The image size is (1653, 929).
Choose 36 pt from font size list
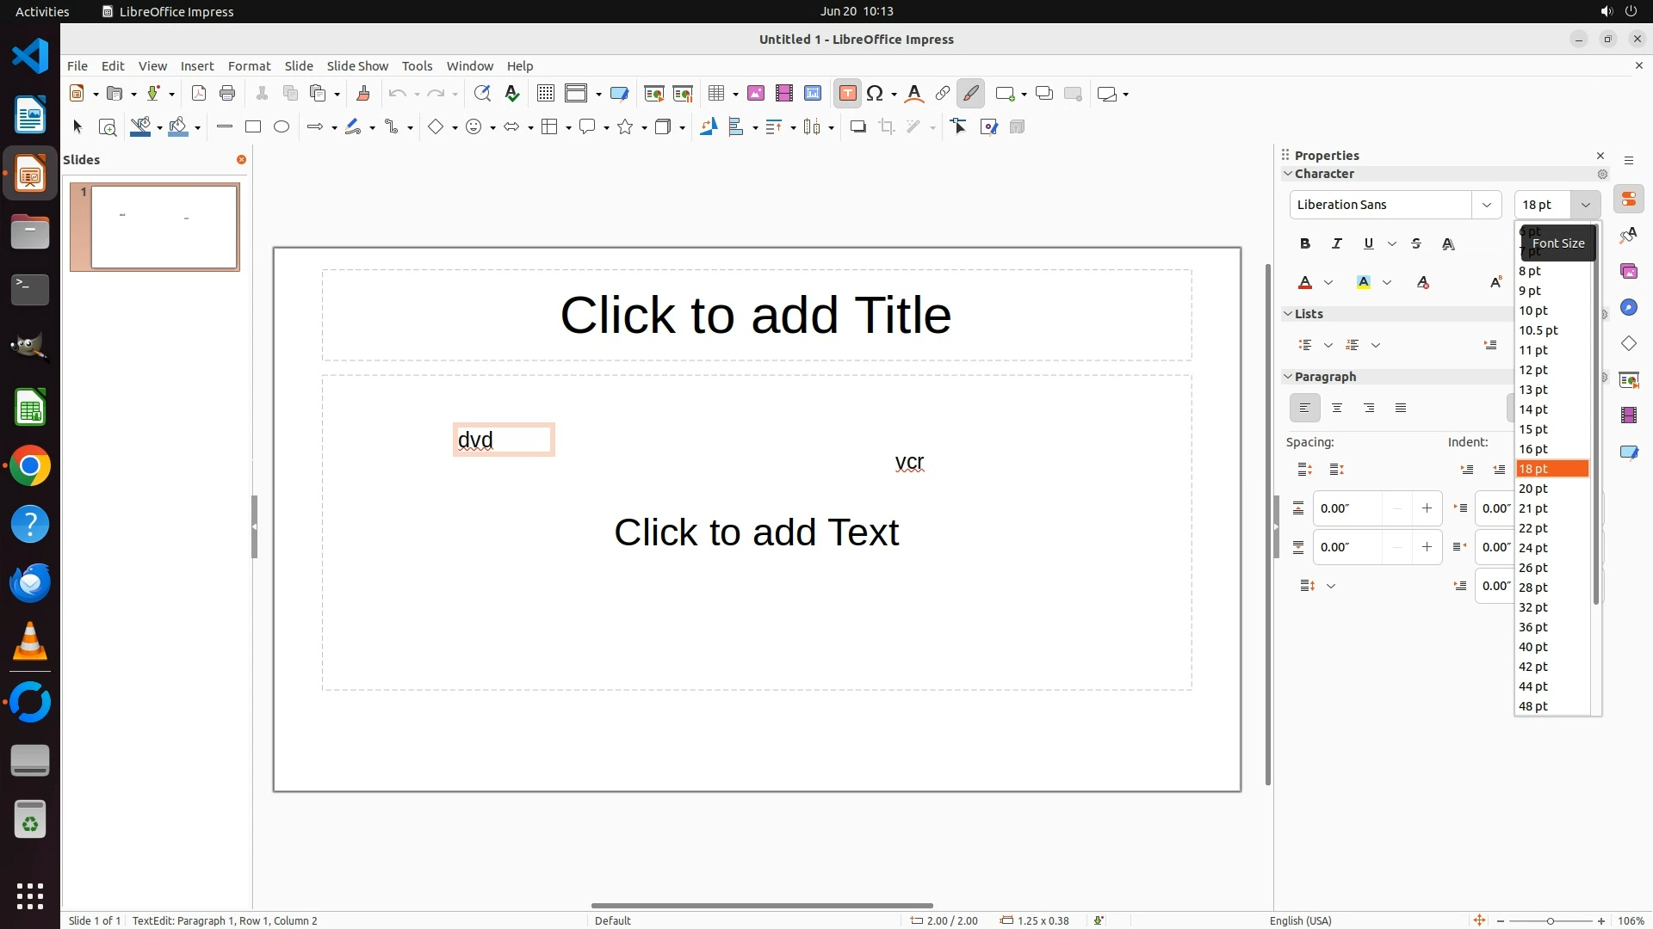(x=1533, y=627)
